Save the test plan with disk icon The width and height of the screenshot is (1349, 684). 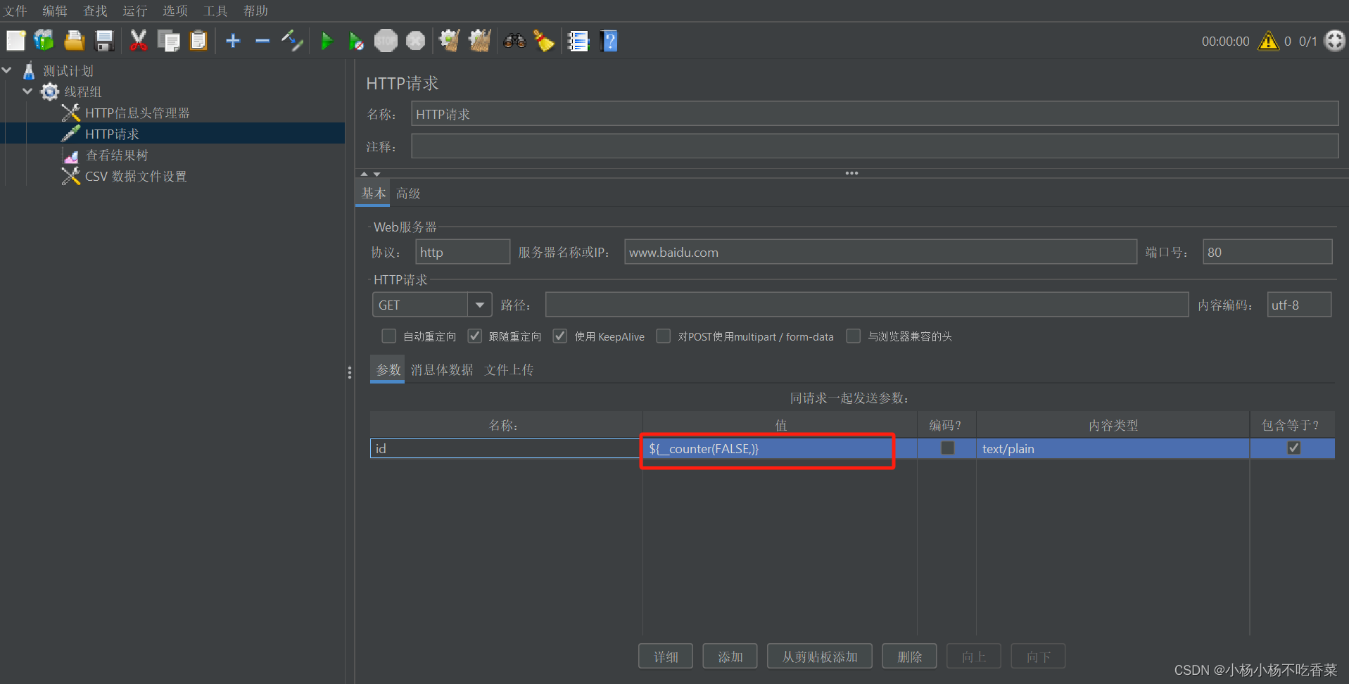point(104,41)
